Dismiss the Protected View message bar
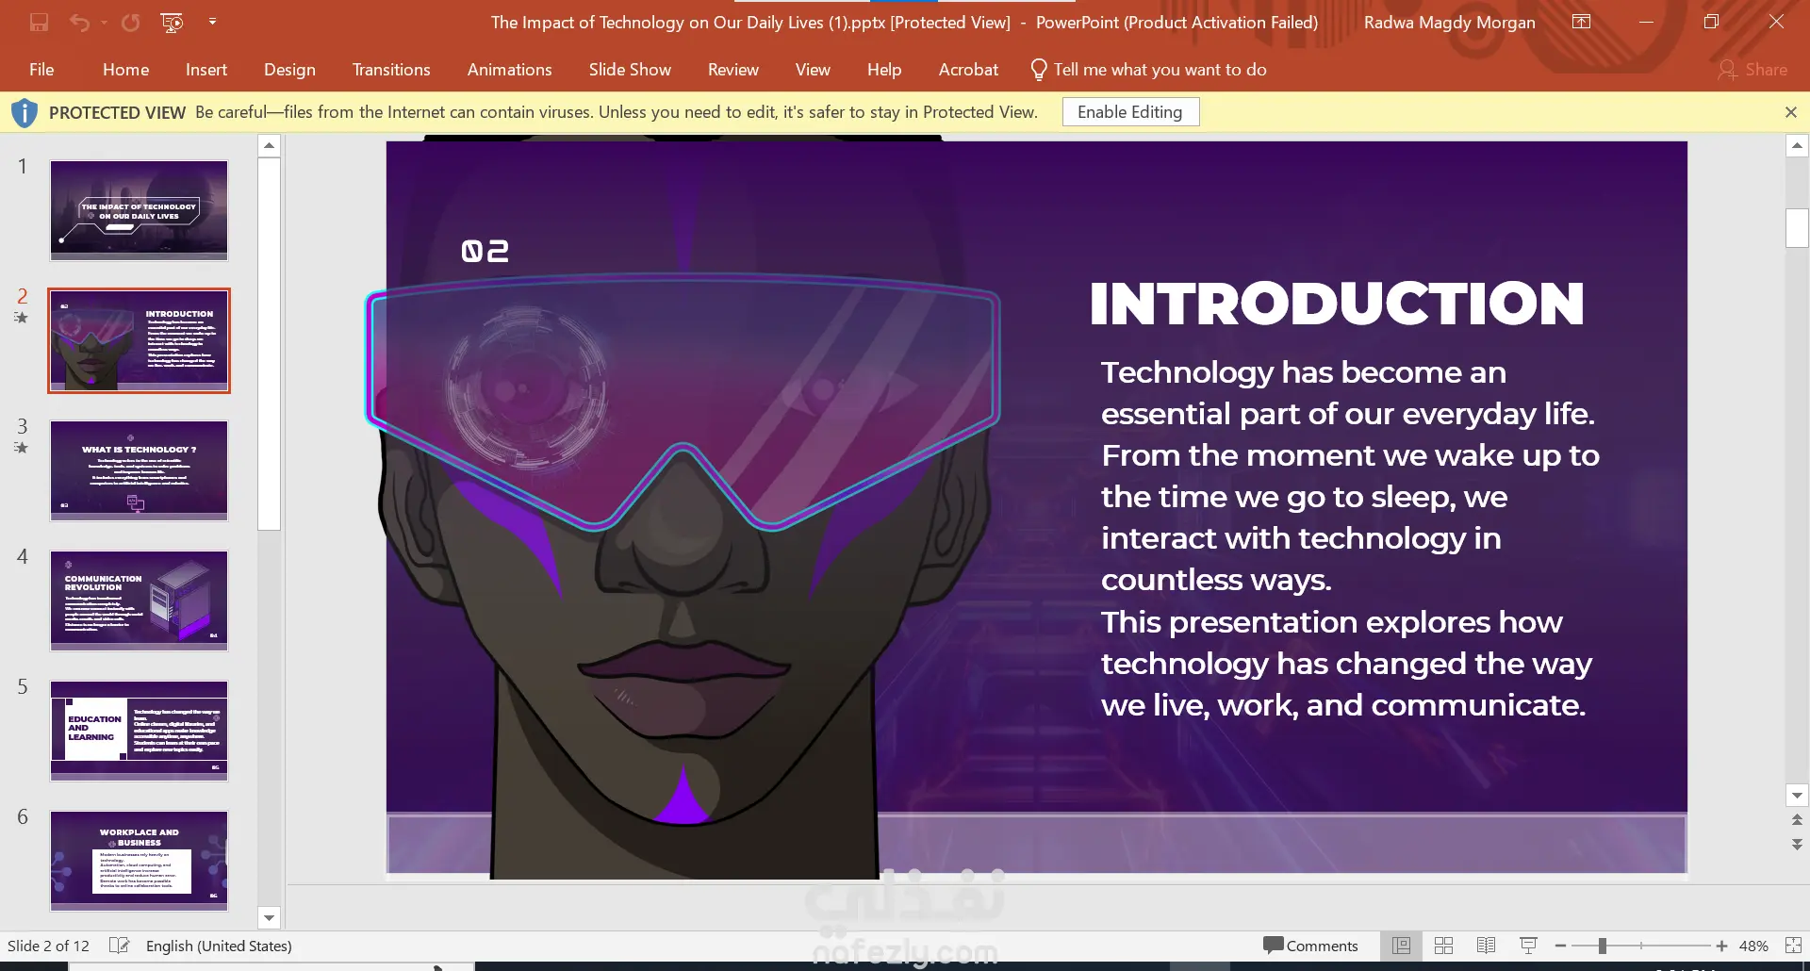The width and height of the screenshot is (1810, 971). 1791,112
